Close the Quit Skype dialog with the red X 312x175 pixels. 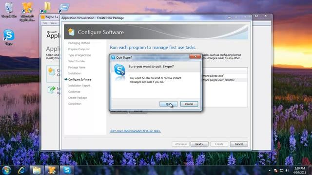tap(195, 57)
